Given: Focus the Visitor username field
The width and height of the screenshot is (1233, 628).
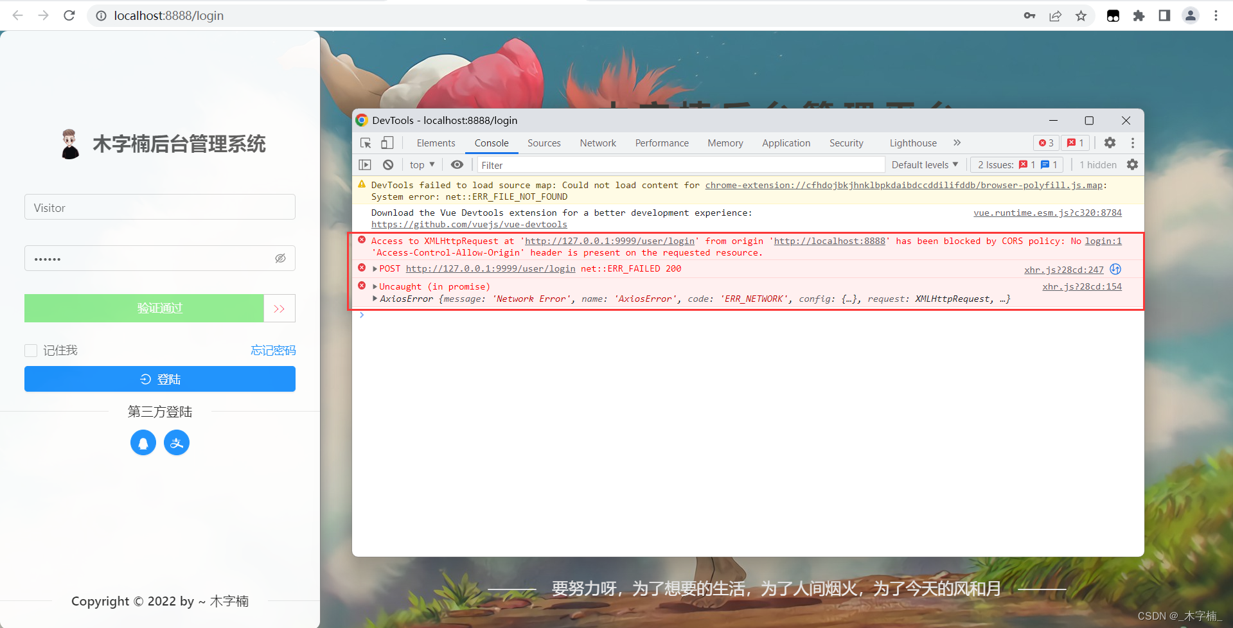Looking at the screenshot, I should click(160, 207).
